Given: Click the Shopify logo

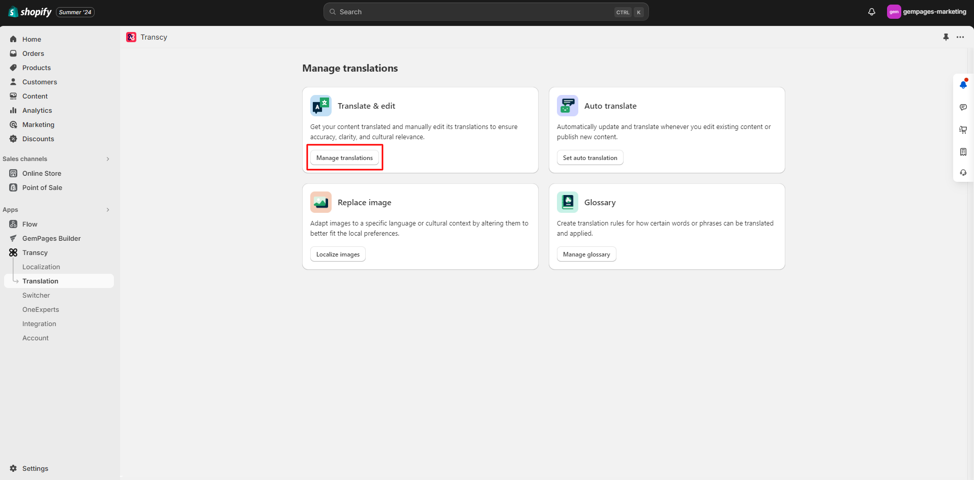Looking at the screenshot, I should [x=30, y=12].
